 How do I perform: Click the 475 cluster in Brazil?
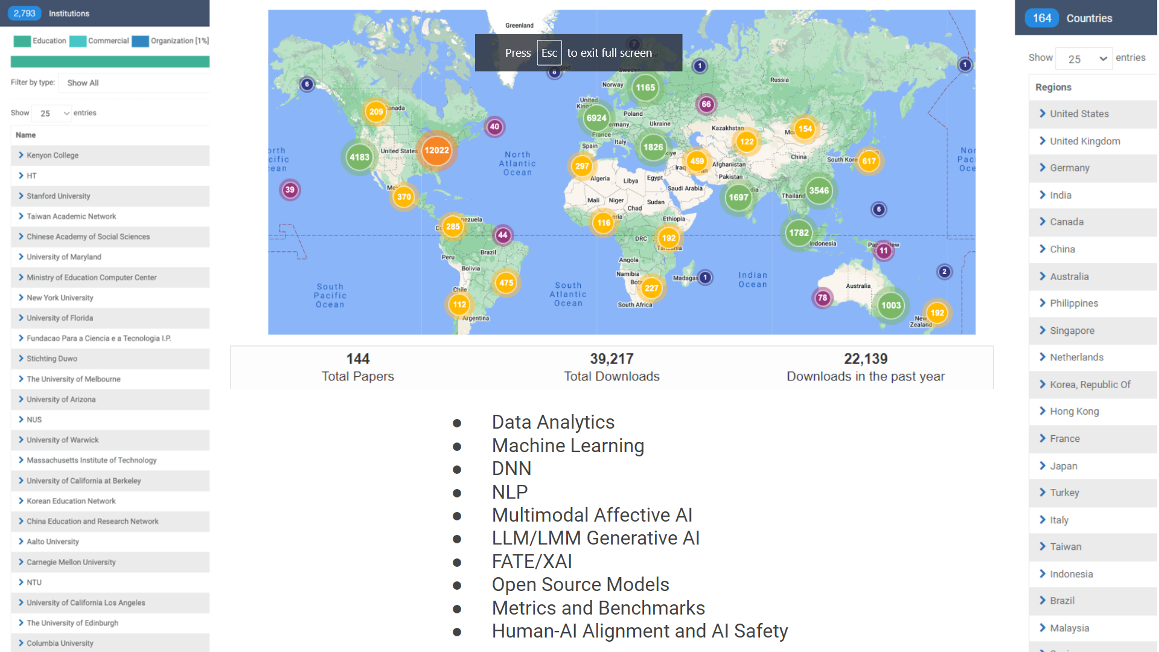506,283
